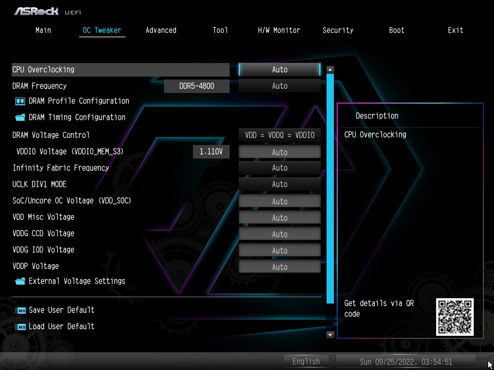Image resolution: width=494 pixels, height=370 pixels.
Task: Click the English language button
Action: coord(306,361)
